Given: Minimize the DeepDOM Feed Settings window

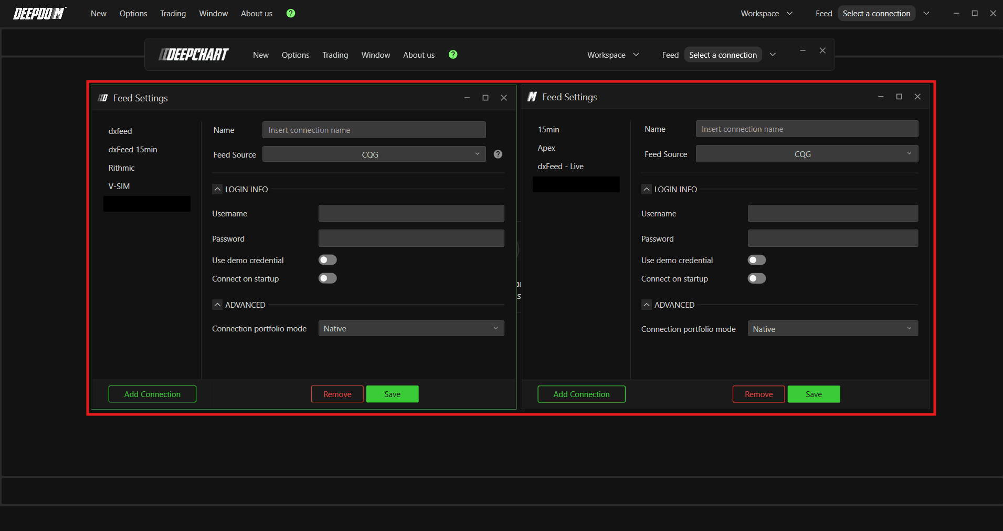Looking at the screenshot, I should [x=881, y=97].
